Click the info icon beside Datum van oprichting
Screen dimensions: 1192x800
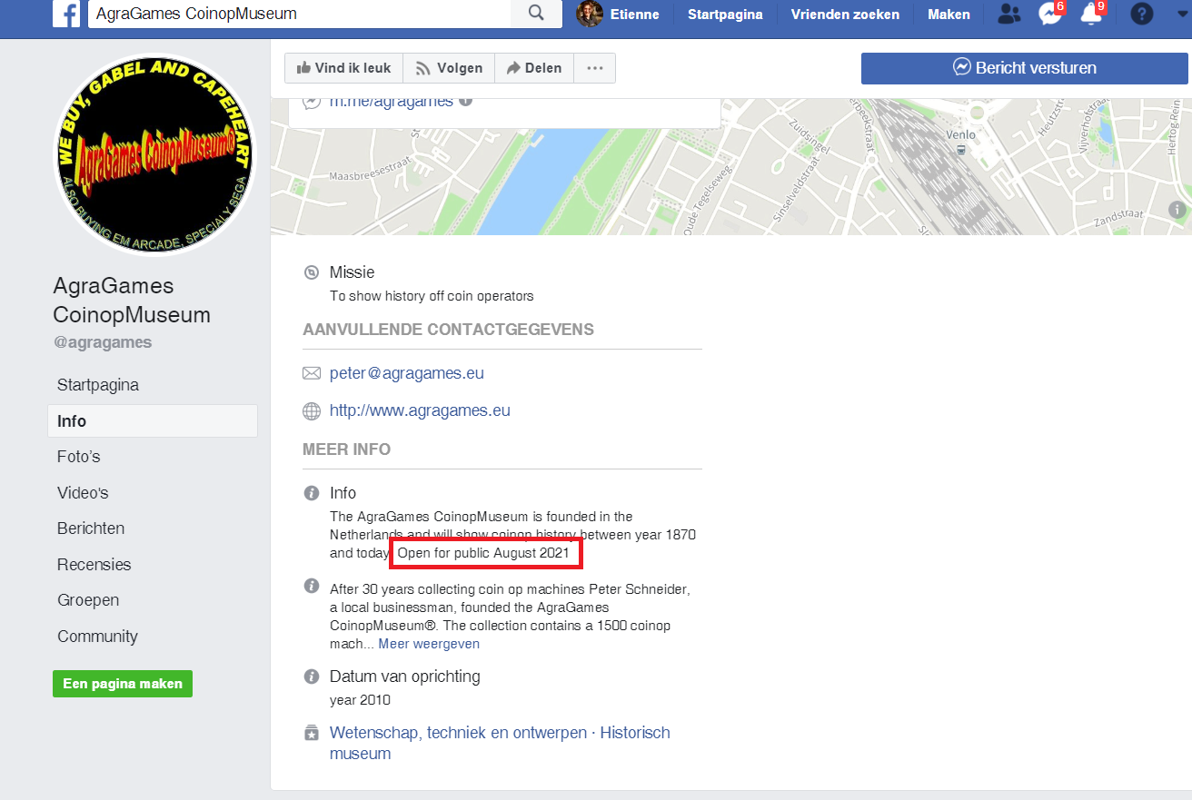(x=312, y=677)
